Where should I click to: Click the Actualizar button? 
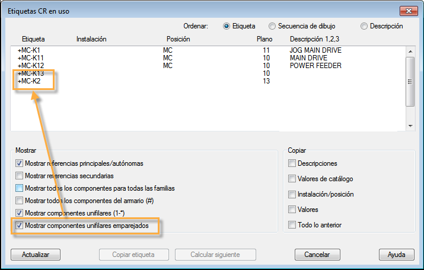36,255
